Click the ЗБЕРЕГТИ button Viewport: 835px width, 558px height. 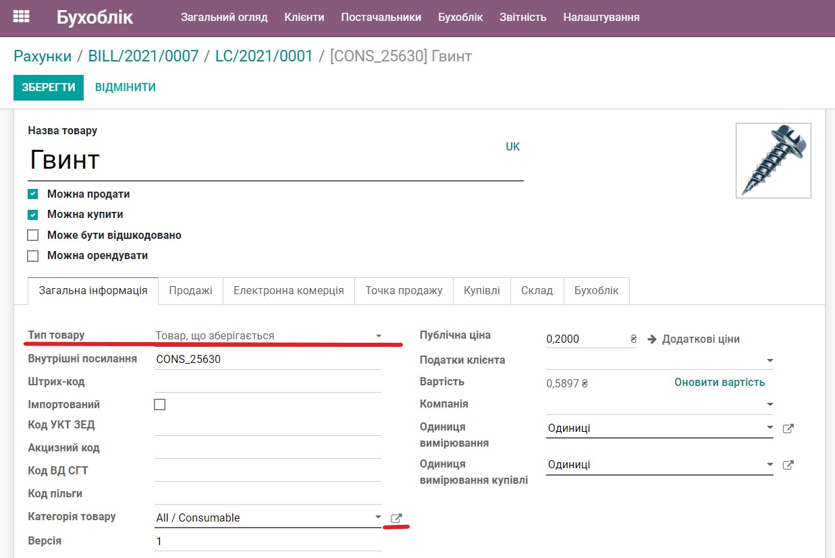tap(48, 88)
